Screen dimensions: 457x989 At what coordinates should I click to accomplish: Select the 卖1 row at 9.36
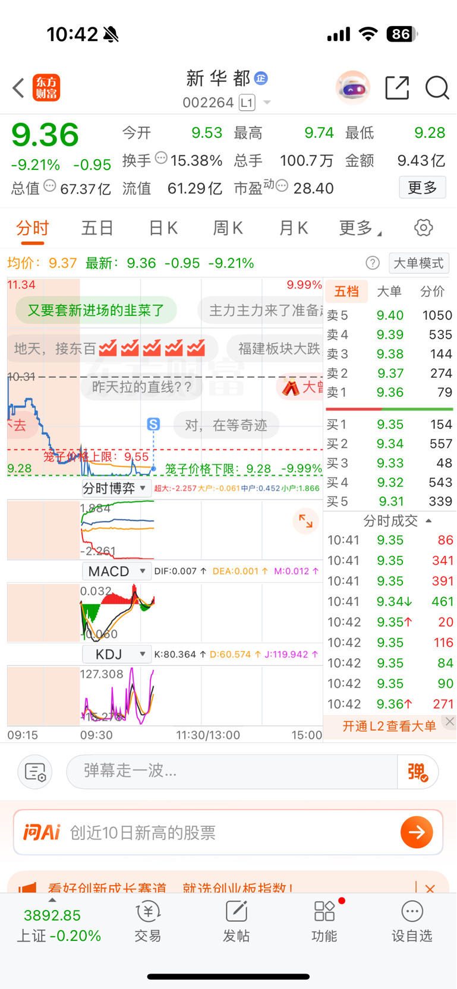389,392
